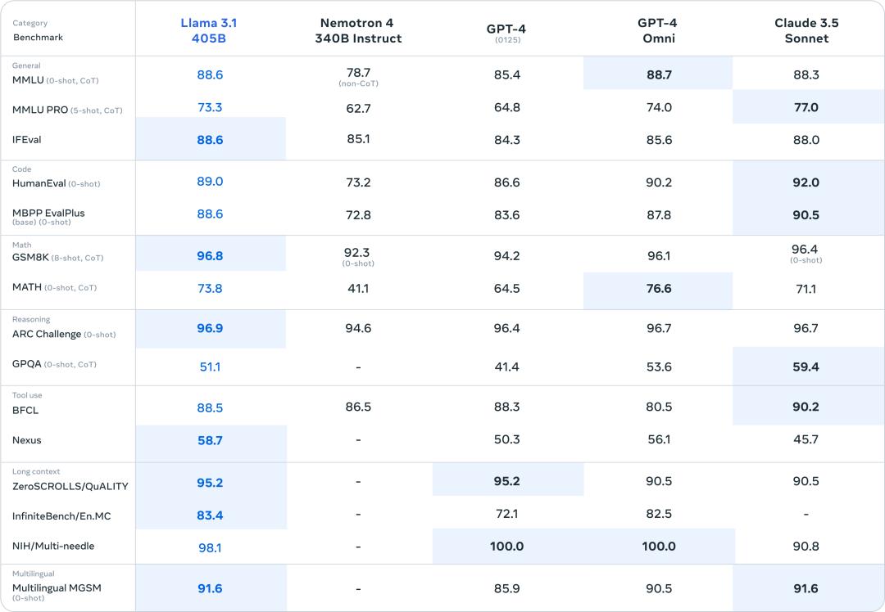Select the IFEval benchmark label
The width and height of the screenshot is (885, 612).
(27, 140)
